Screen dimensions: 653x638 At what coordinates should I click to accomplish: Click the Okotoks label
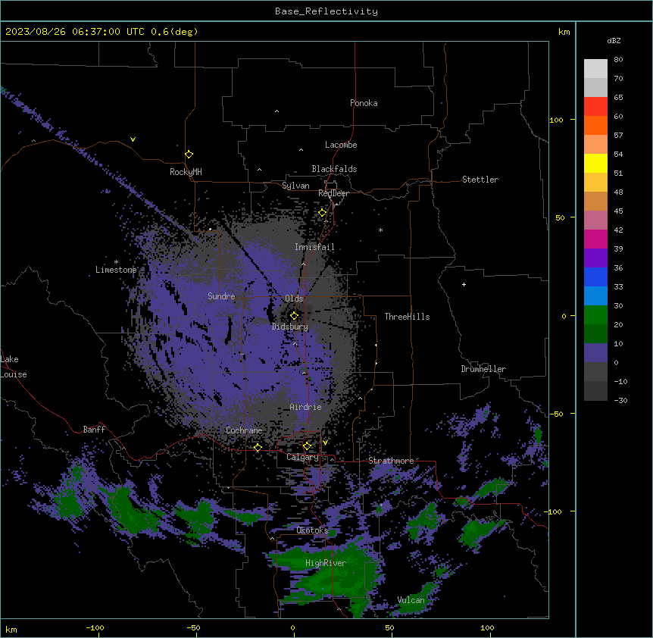pyautogui.click(x=312, y=530)
